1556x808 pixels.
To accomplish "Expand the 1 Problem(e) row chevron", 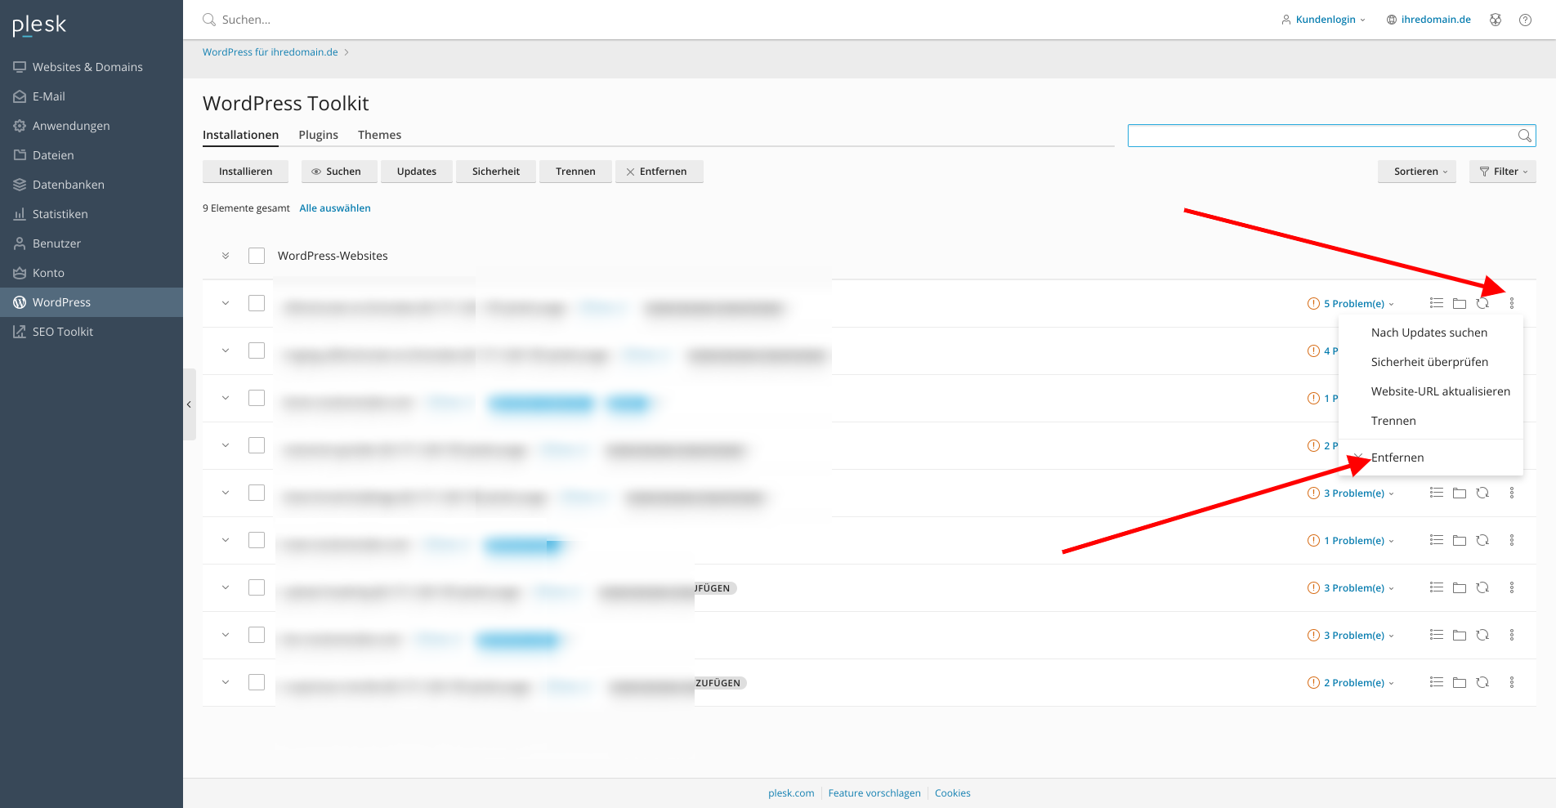I will 226,540.
